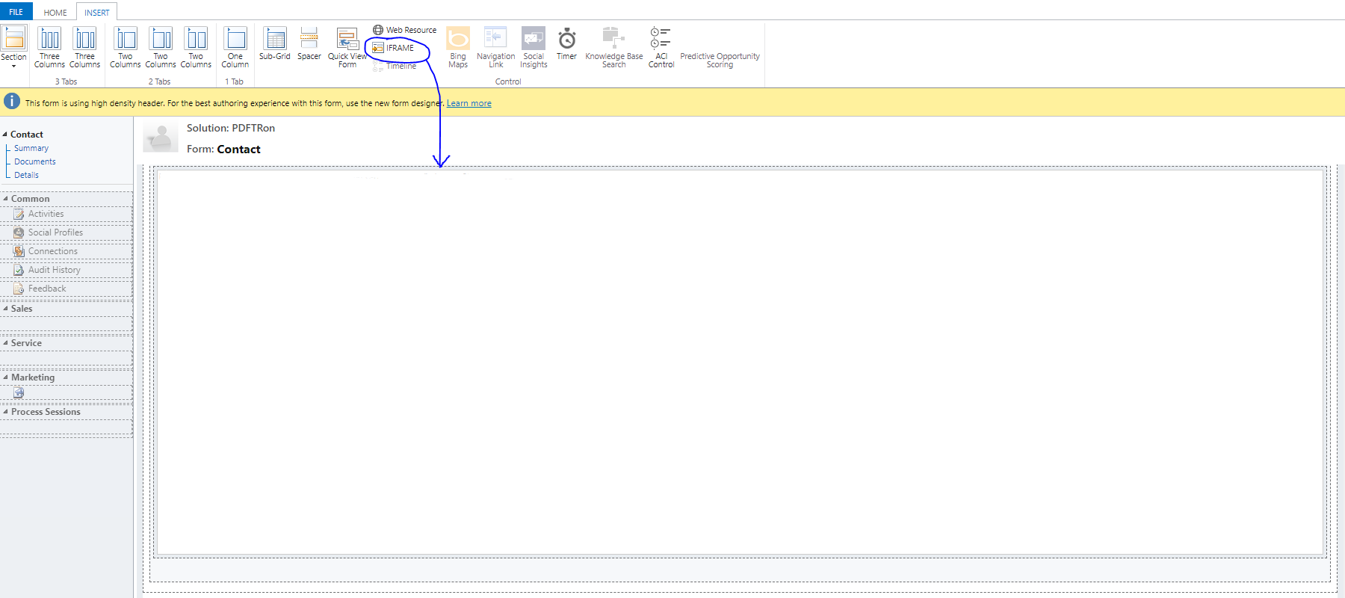Add Knowledge Base Search control

tap(613, 48)
